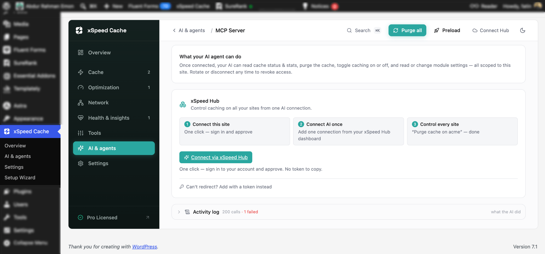The height and width of the screenshot is (254, 545).
Task: Click the Network nodes icon
Action: pyautogui.click(x=81, y=102)
